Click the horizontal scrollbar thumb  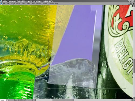[x=63, y=100]
